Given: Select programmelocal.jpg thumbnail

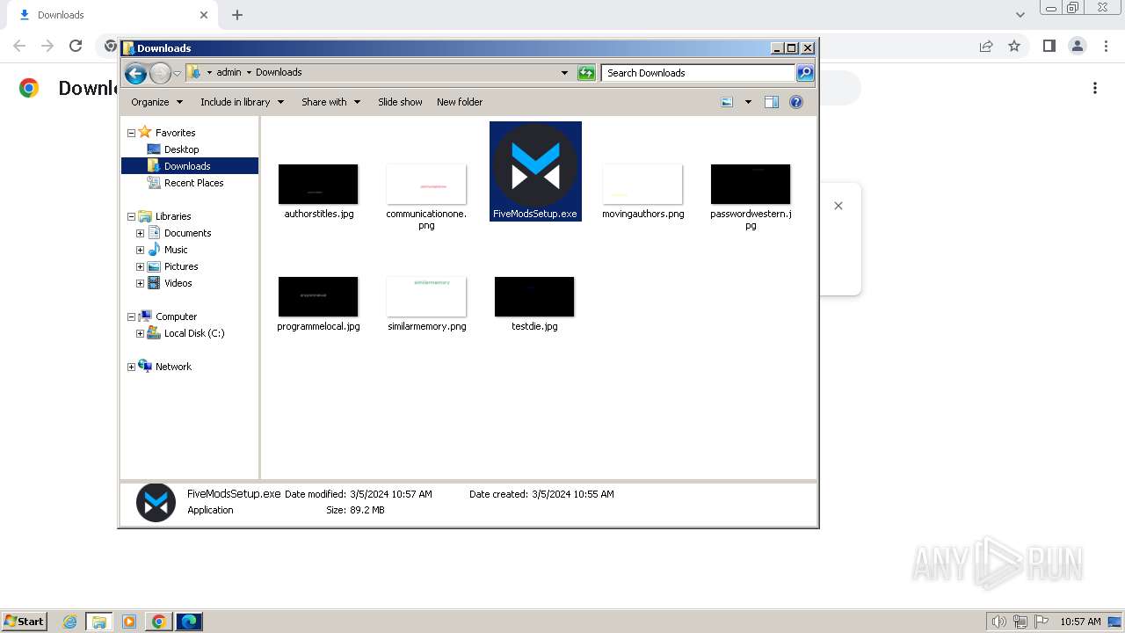Looking at the screenshot, I should (x=318, y=296).
